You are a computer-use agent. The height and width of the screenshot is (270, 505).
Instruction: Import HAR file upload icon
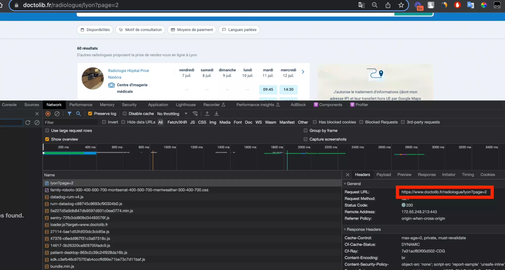(207, 114)
